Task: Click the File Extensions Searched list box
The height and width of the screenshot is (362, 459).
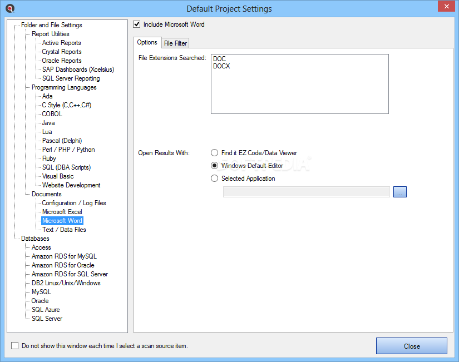Action: pos(300,84)
